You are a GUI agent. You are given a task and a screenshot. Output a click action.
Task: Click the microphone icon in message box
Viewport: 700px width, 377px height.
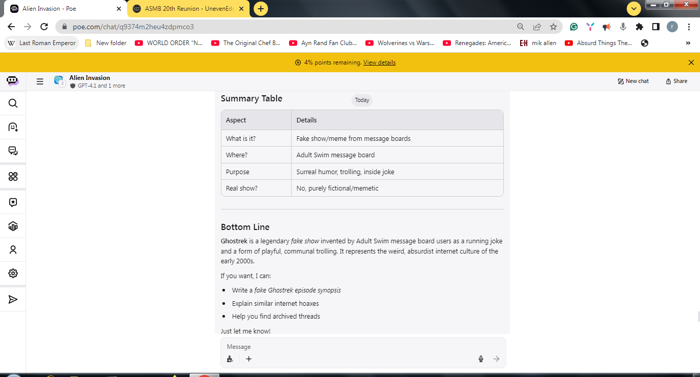click(x=481, y=359)
